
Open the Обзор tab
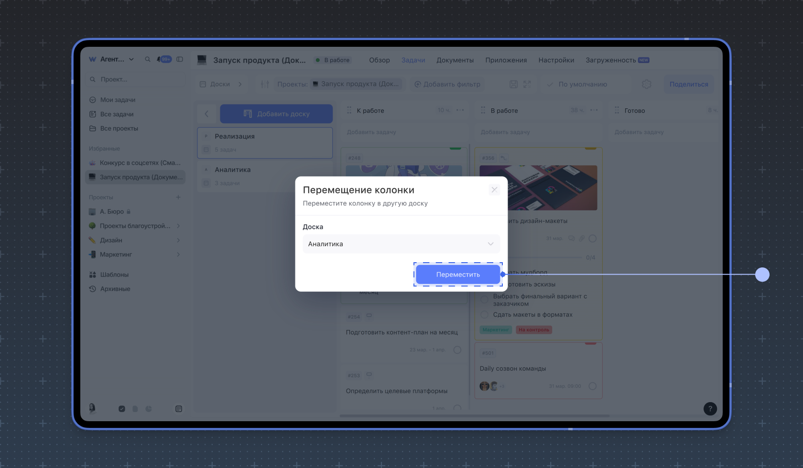[x=379, y=60]
